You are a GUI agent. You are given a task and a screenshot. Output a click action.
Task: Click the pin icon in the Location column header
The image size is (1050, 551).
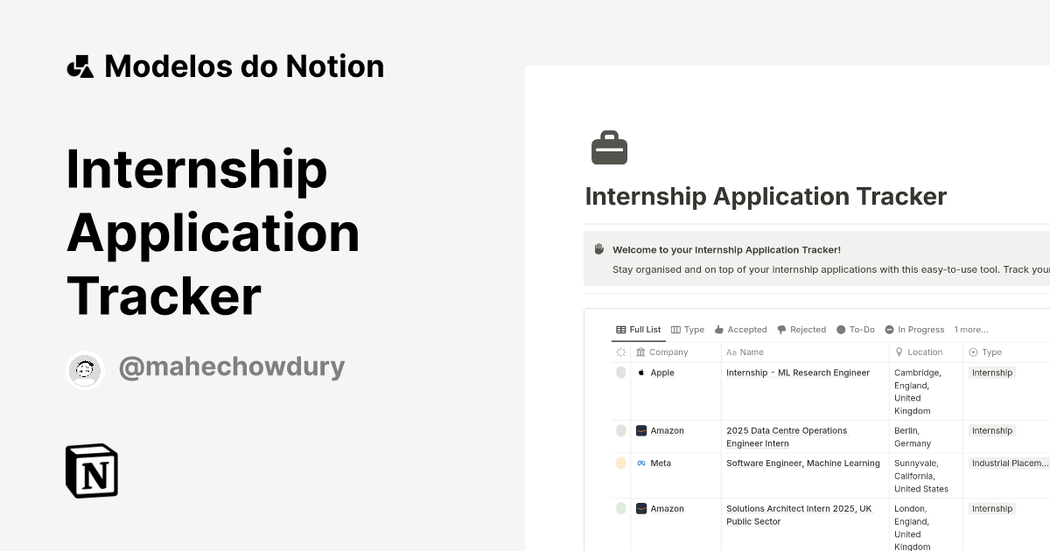(898, 352)
